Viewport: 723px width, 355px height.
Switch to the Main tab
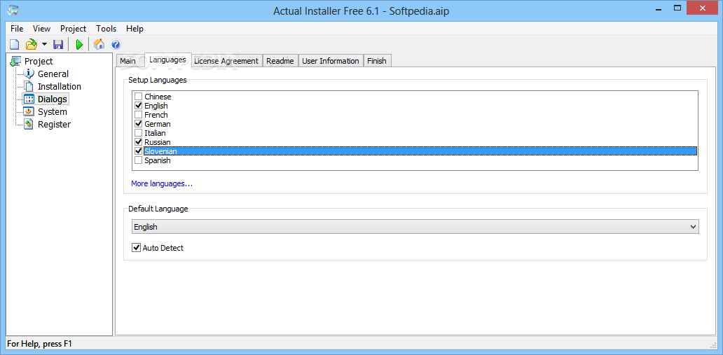(x=128, y=61)
